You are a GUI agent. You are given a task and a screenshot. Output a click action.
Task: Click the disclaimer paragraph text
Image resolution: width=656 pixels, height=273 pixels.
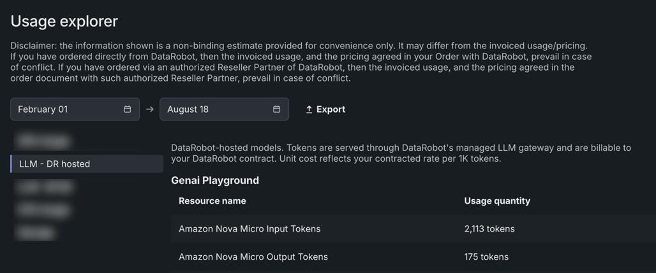click(x=301, y=62)
